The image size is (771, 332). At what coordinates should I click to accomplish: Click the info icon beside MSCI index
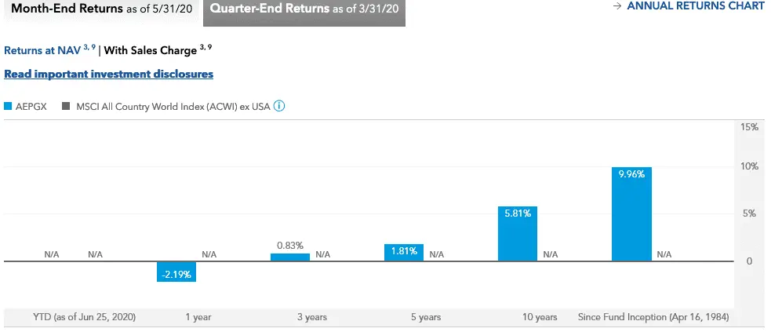(278, 107)
